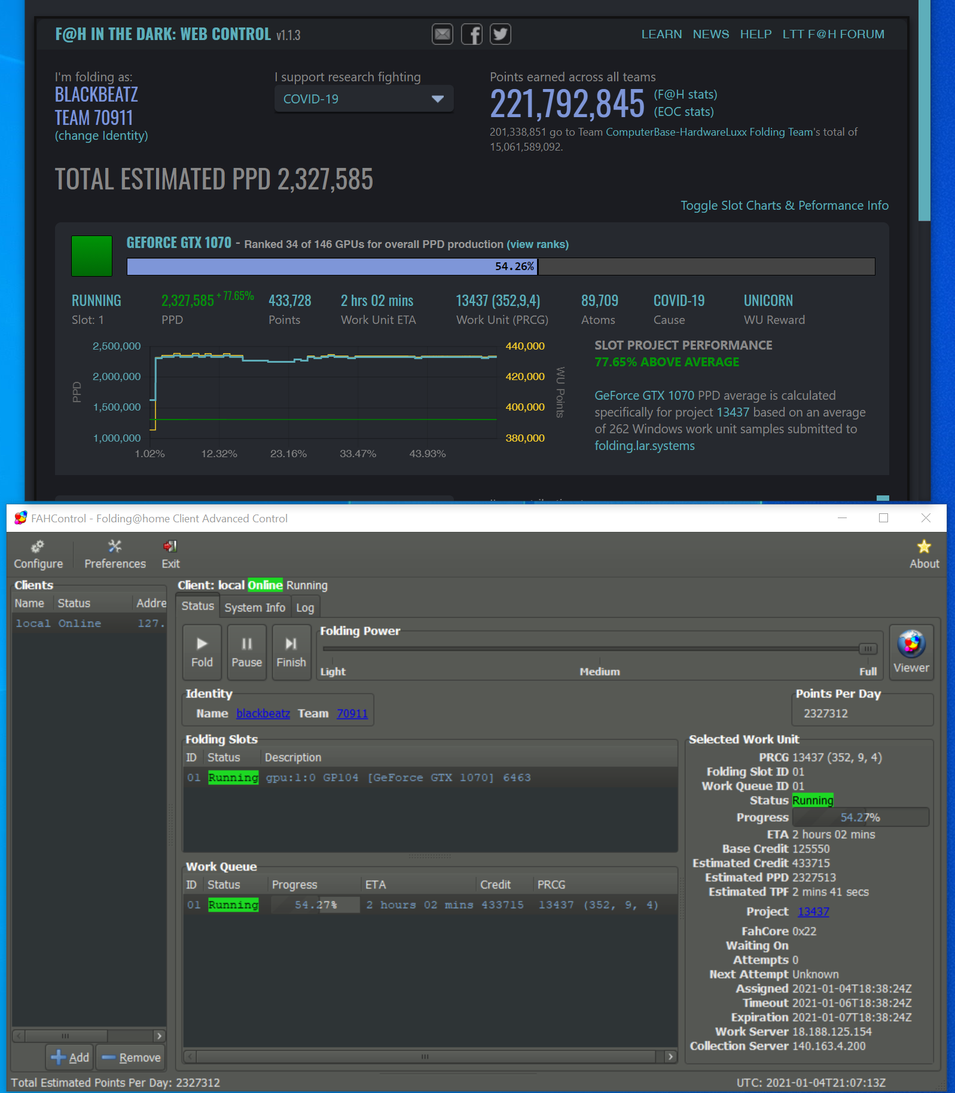Open the COVID-19 research cause dropdown
This screenshot has height=1093, width=955.
coord(364,99)
